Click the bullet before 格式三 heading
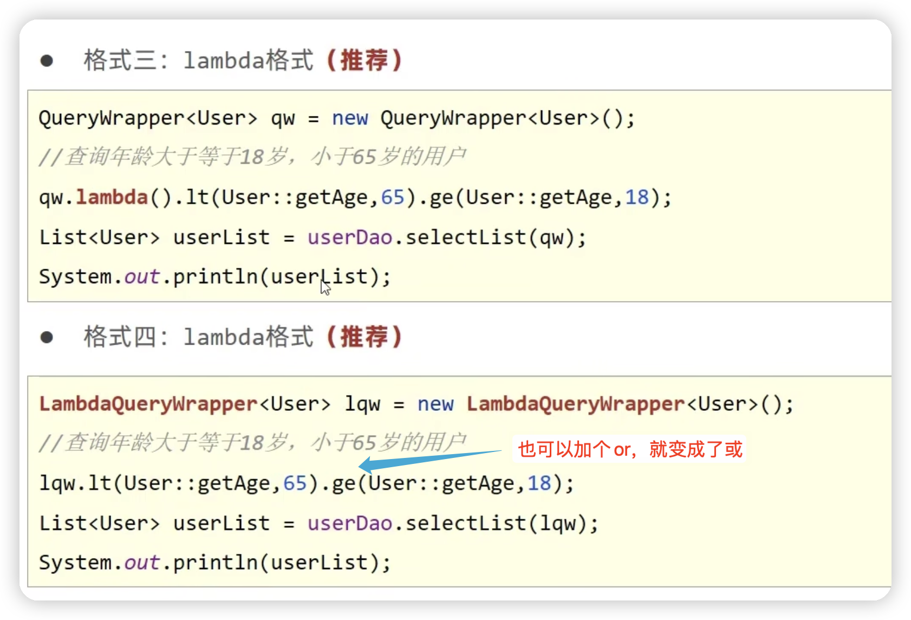The image size is (911, 620). 47,60
